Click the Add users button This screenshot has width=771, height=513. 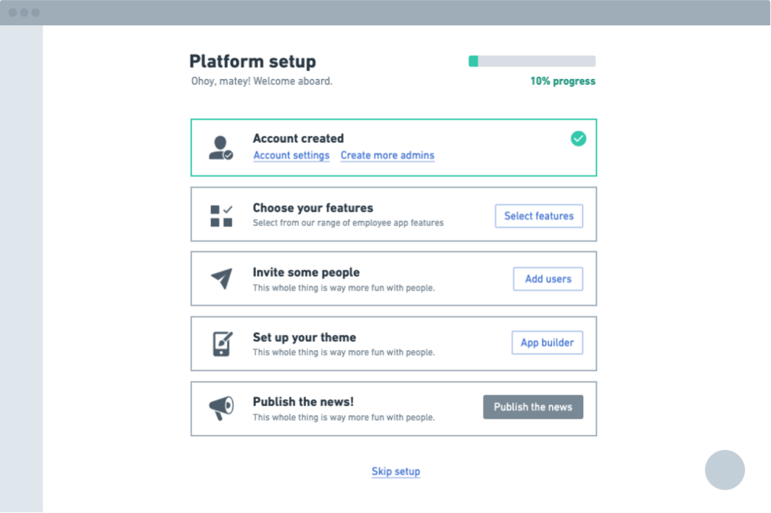pyautogui.click(x=548, y=279)
